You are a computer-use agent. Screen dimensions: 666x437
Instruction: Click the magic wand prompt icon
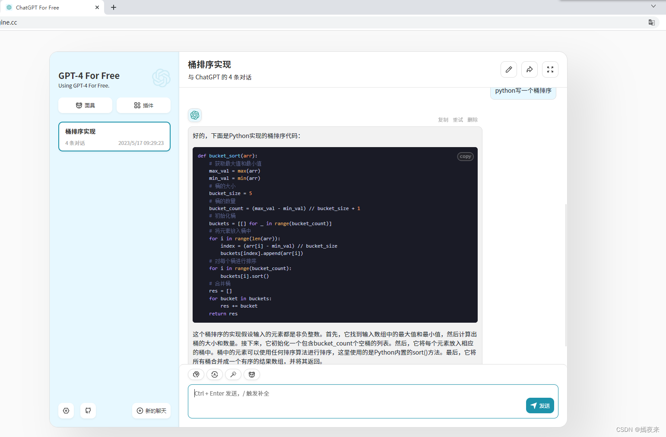coord(233,374)
